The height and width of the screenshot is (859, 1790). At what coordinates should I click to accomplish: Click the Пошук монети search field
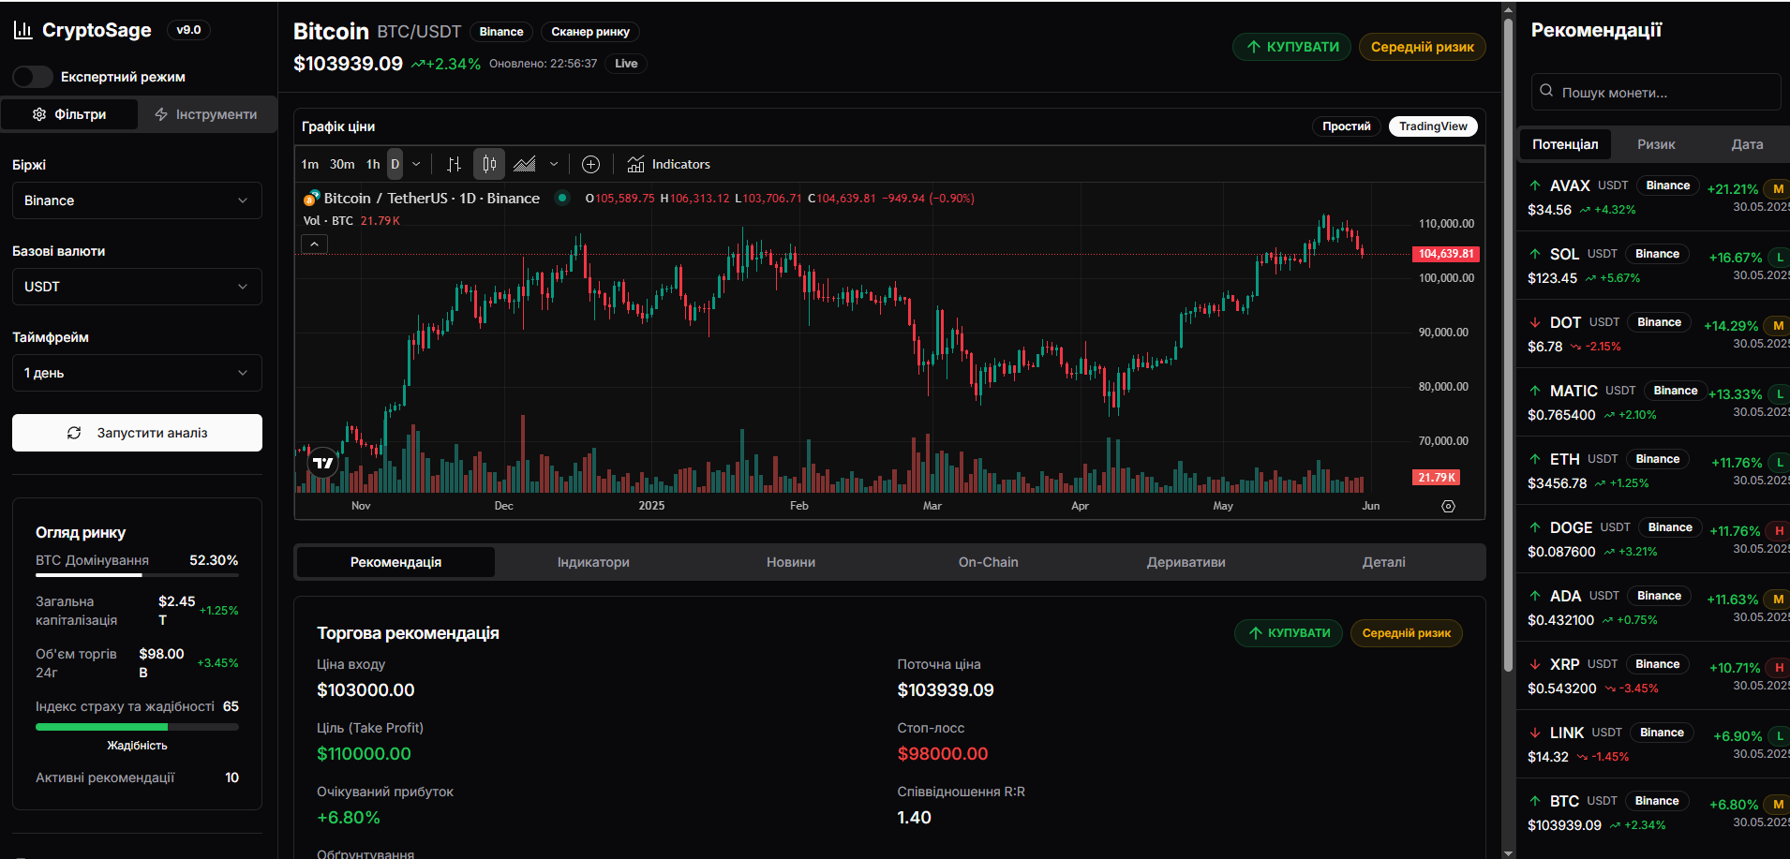1656,92
